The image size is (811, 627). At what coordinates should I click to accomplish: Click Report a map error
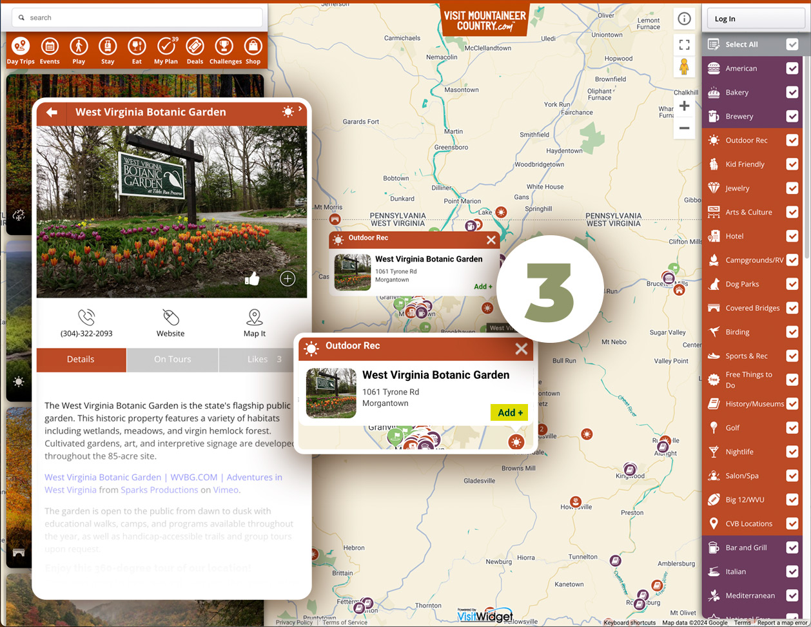(x=782, y=622)
